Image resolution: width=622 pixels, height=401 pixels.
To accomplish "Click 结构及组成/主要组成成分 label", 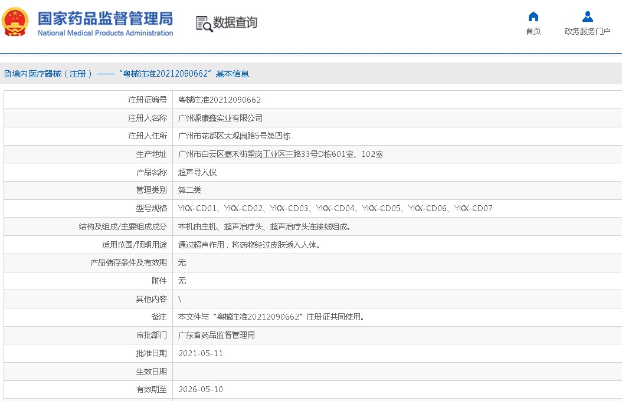I will 123,226.
